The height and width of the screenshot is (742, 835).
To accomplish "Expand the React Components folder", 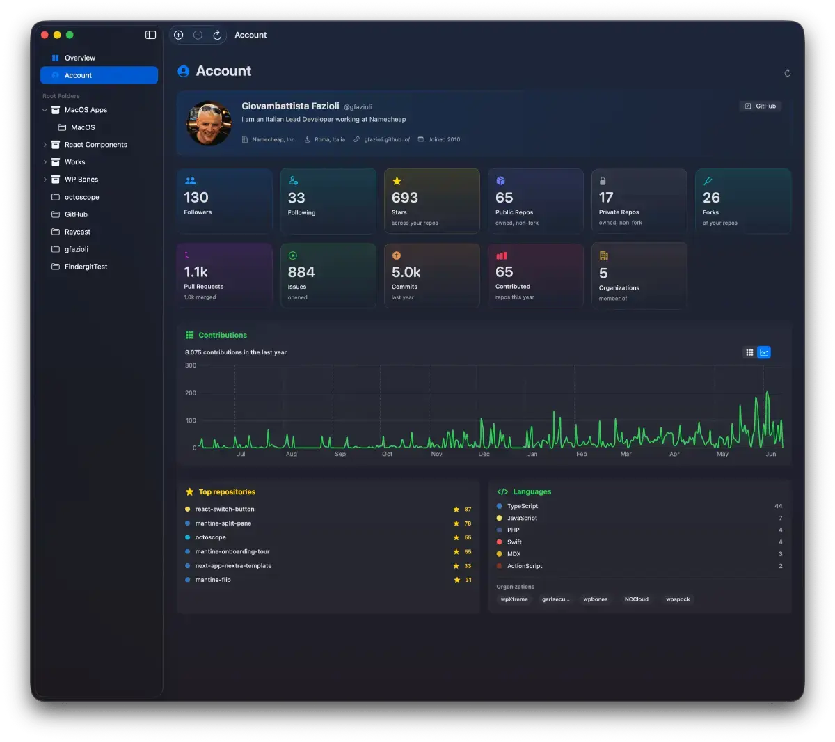I will click(45, 145).
